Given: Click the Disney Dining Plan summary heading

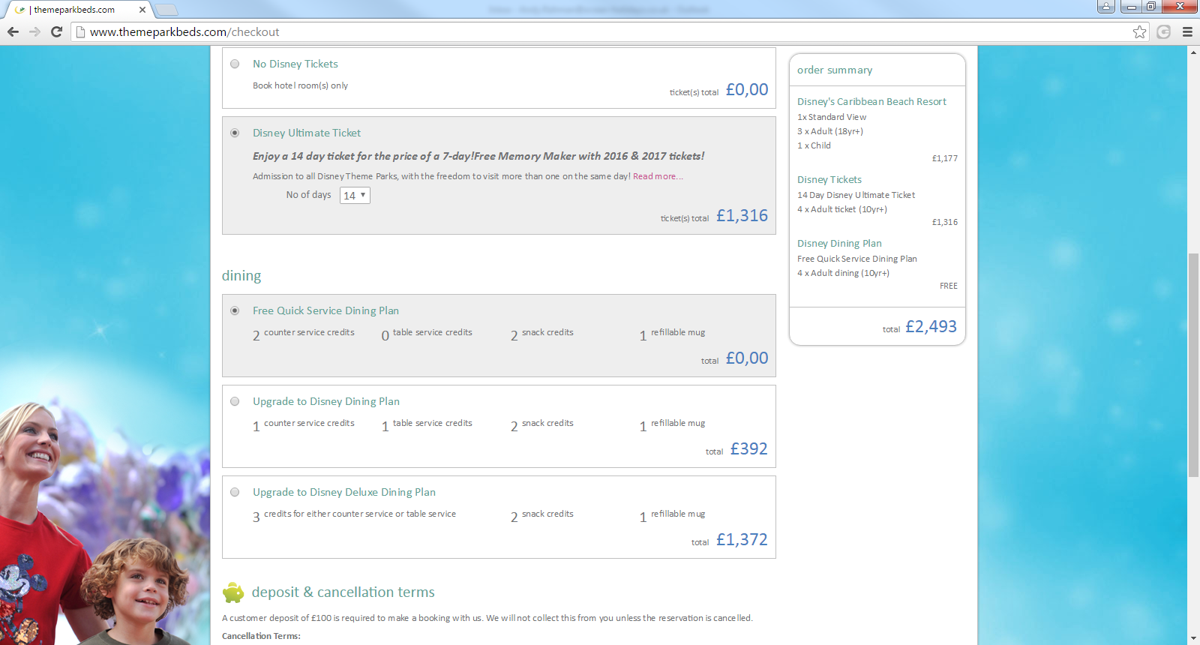Looking at the screenshot, I should point(839,243).
